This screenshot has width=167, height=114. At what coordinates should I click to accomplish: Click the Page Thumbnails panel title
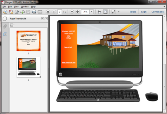18,18
